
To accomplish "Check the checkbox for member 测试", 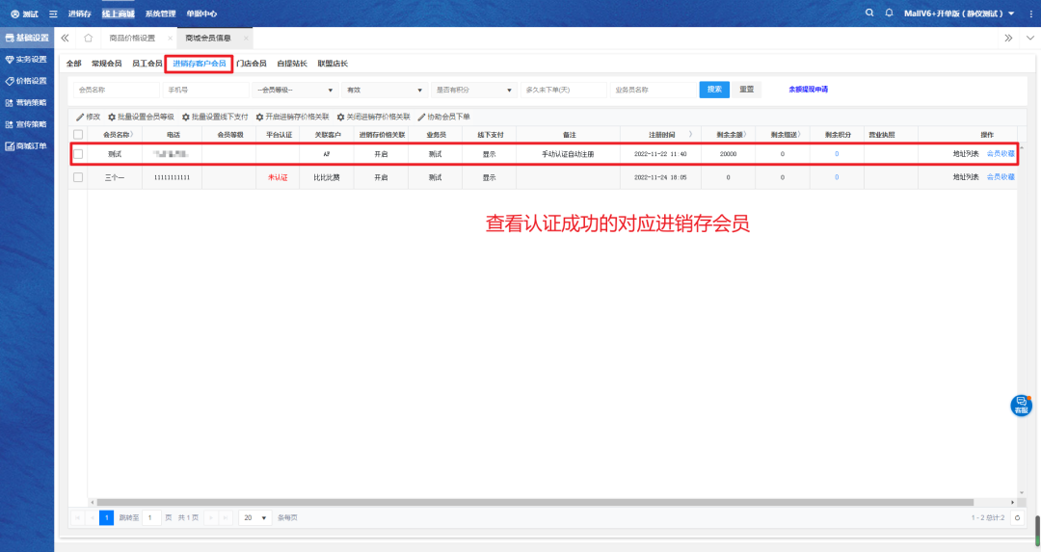I will click(x=78, y=154).
